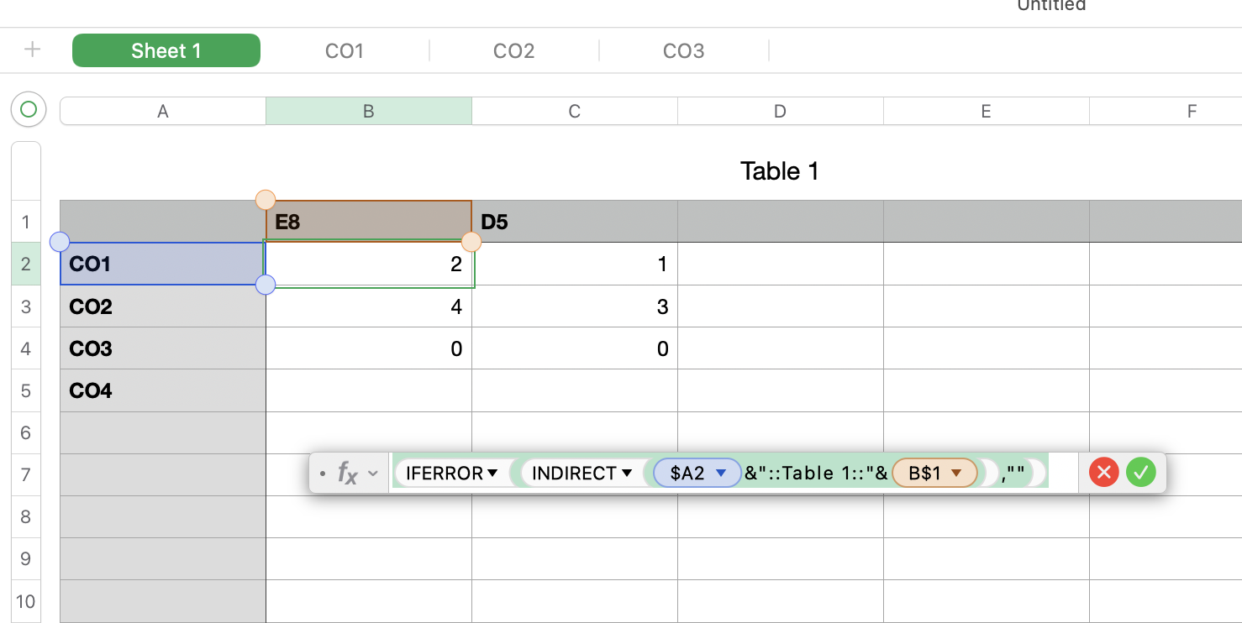Select the row 5 header

(26, 390)
